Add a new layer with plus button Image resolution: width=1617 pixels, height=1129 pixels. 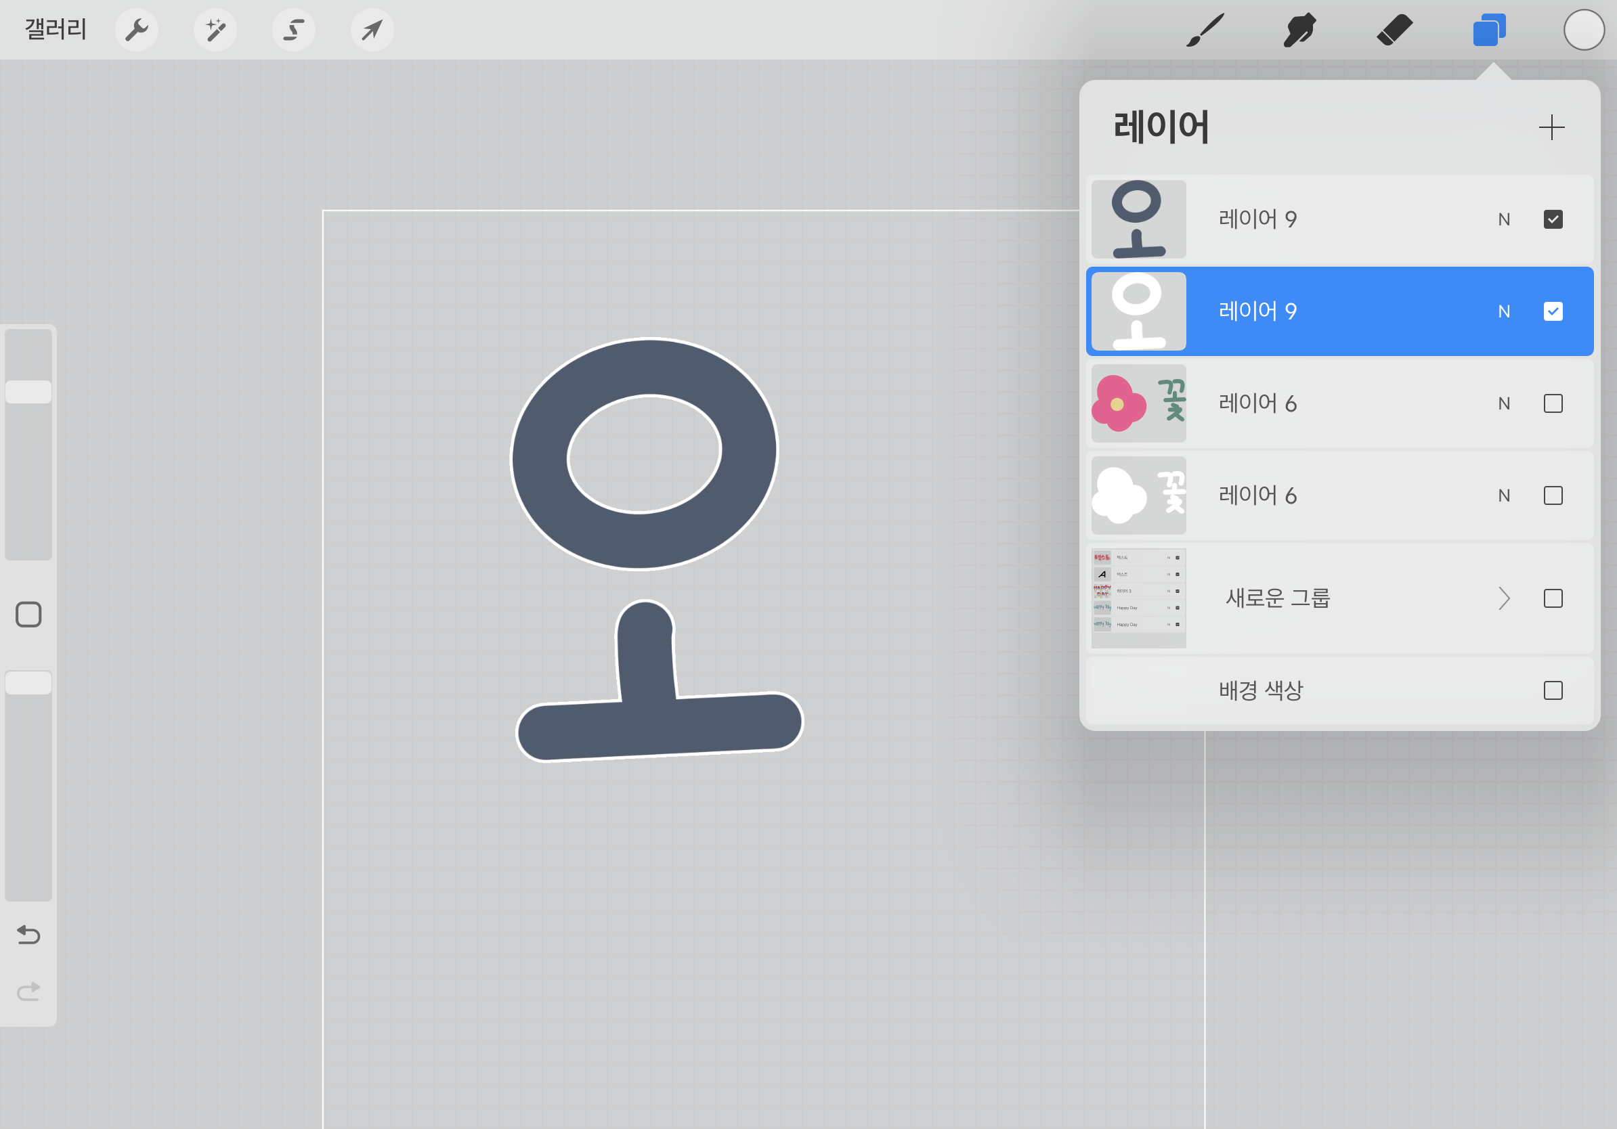1551,127
